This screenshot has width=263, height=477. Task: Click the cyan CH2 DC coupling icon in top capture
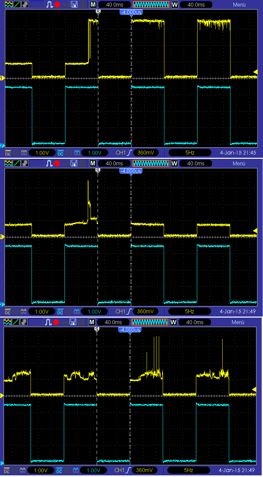click(x=61, y=153)
